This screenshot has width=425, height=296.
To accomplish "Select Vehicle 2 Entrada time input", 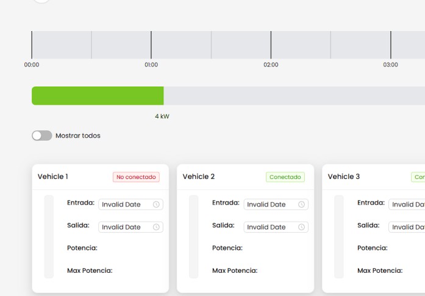I will point(276,205).
